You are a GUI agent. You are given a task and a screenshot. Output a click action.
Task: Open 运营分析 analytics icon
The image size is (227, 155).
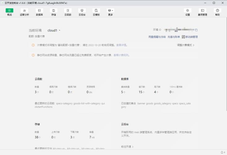(24, 11)
